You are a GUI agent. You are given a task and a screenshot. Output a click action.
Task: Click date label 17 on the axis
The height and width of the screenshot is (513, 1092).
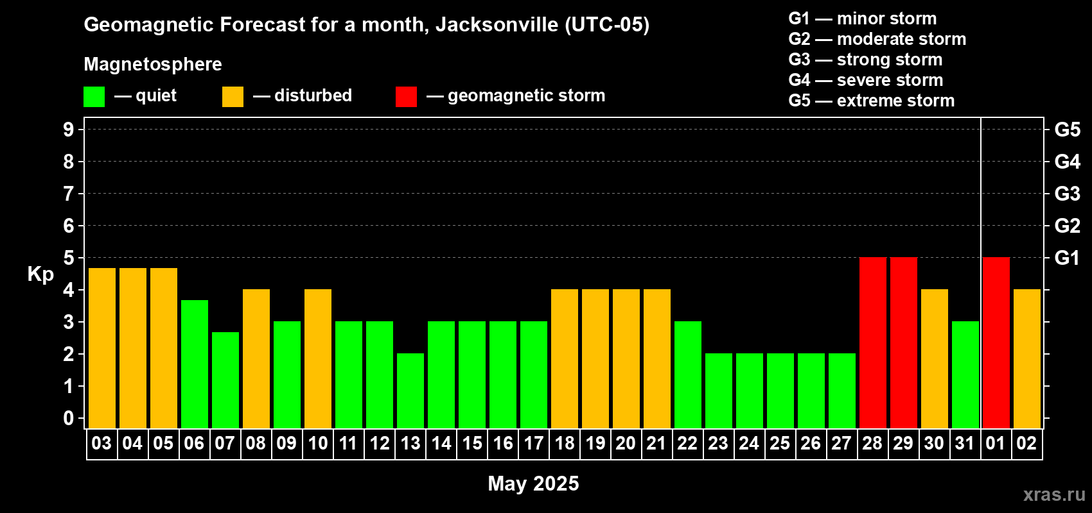534,443
